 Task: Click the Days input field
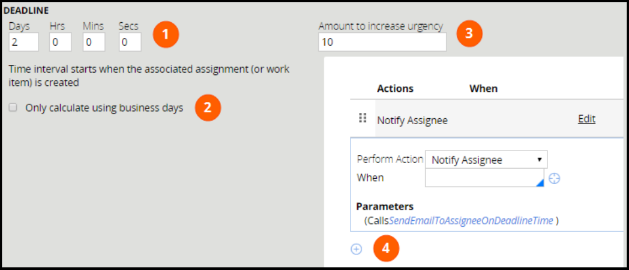[23, 42]
